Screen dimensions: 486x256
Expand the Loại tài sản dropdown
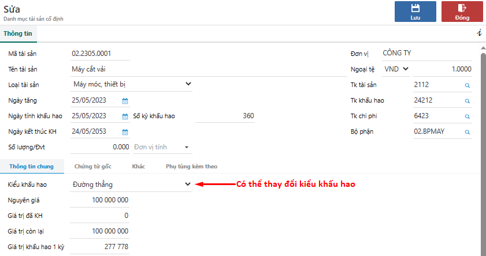tap(188, 84)
